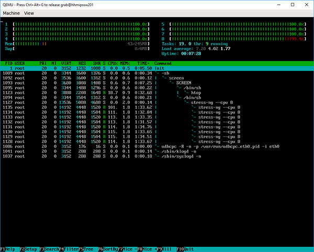The width and height of the screenshot is (314, 252).
Task: Select the /bin/sh row PID 1094
Action: (157, 98)
